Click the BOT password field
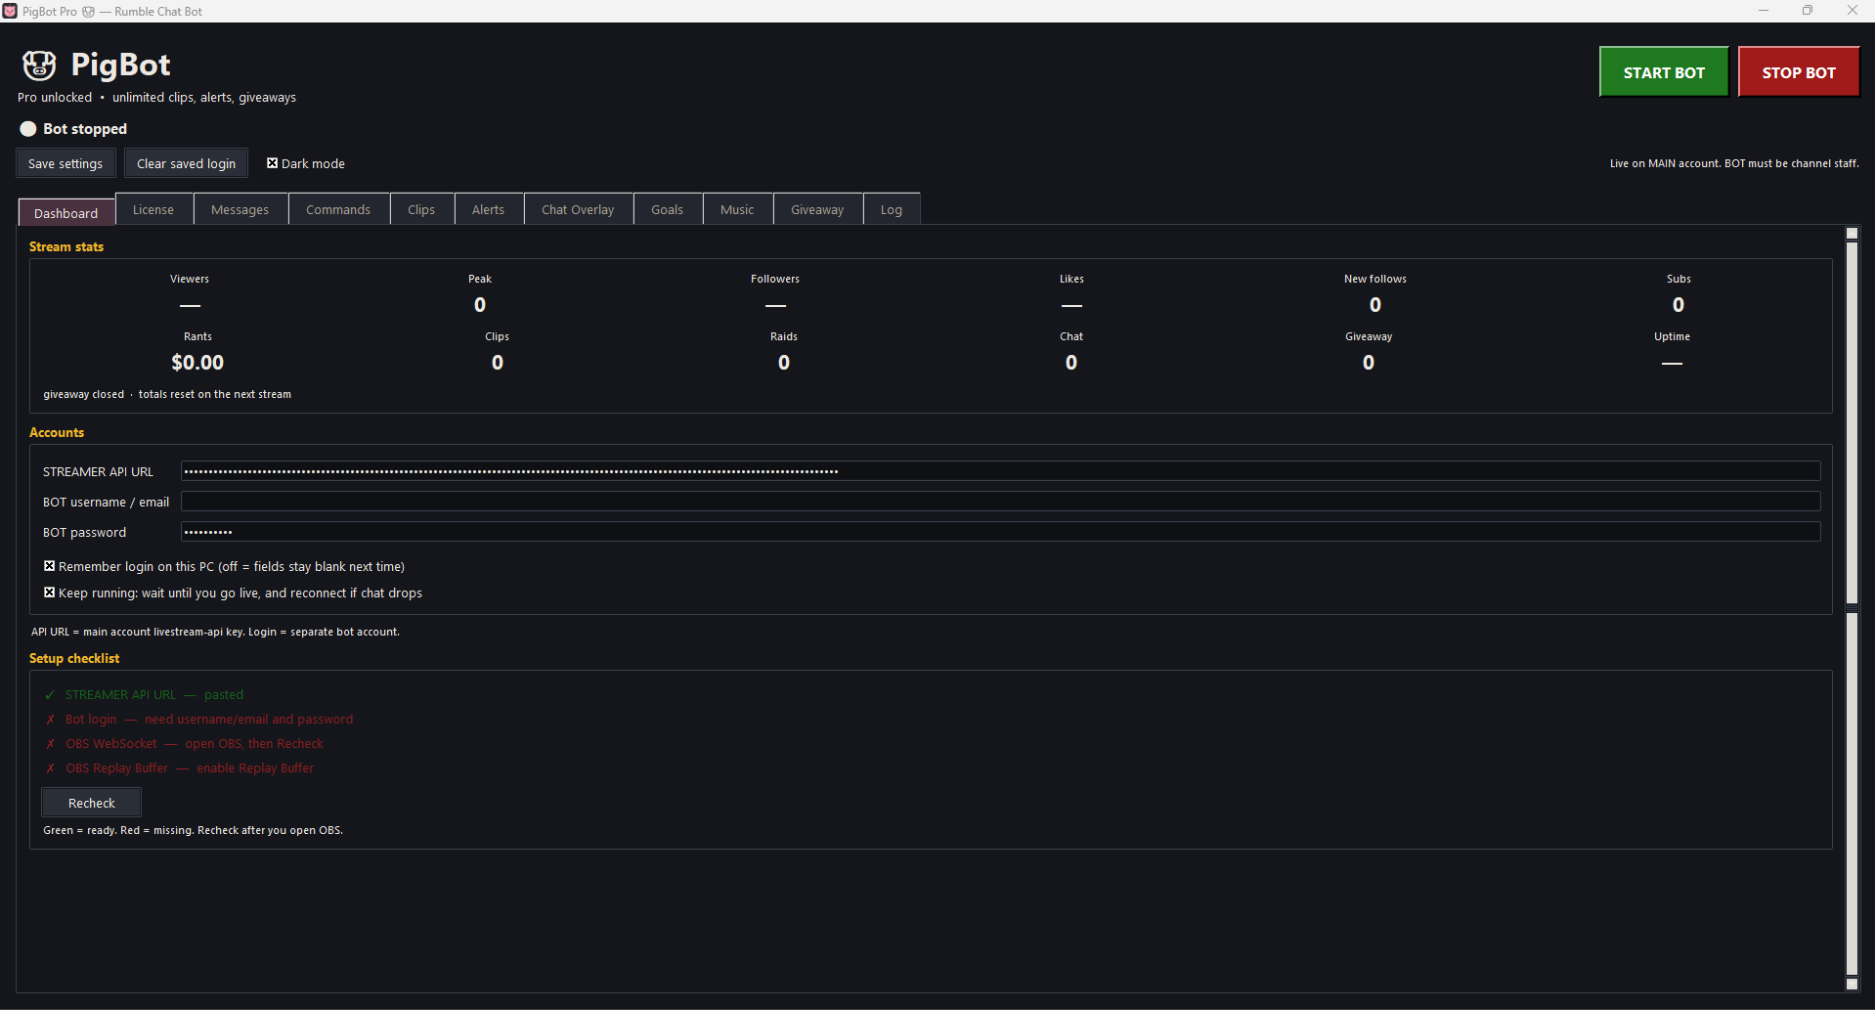Viewport: 1875px width, 1010px height. 1000,532
